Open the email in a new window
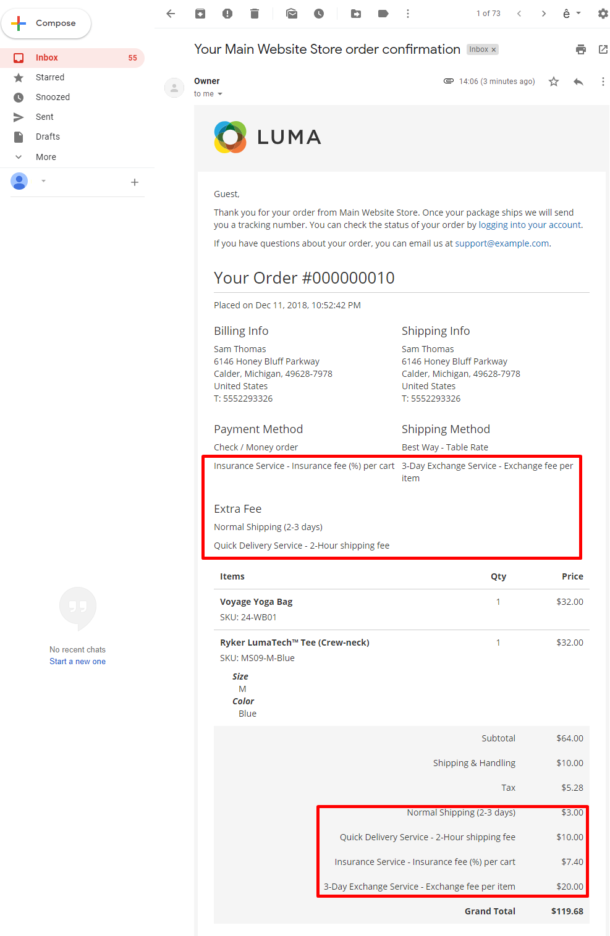This screenshot has width=610, height=936. point(603,49)
